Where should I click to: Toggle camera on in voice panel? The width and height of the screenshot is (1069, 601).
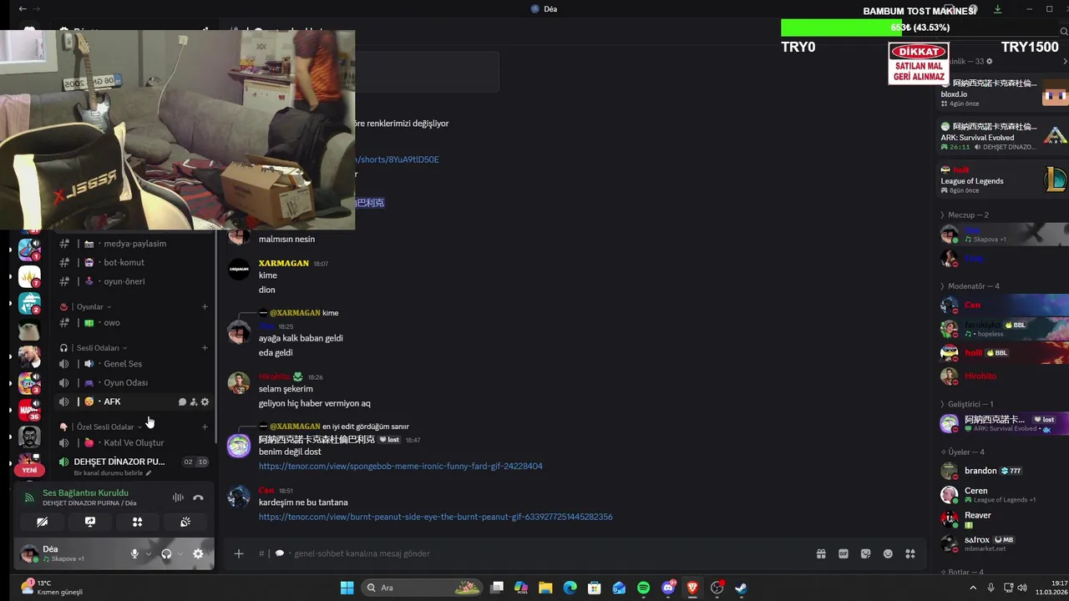(x=42, y=522)
